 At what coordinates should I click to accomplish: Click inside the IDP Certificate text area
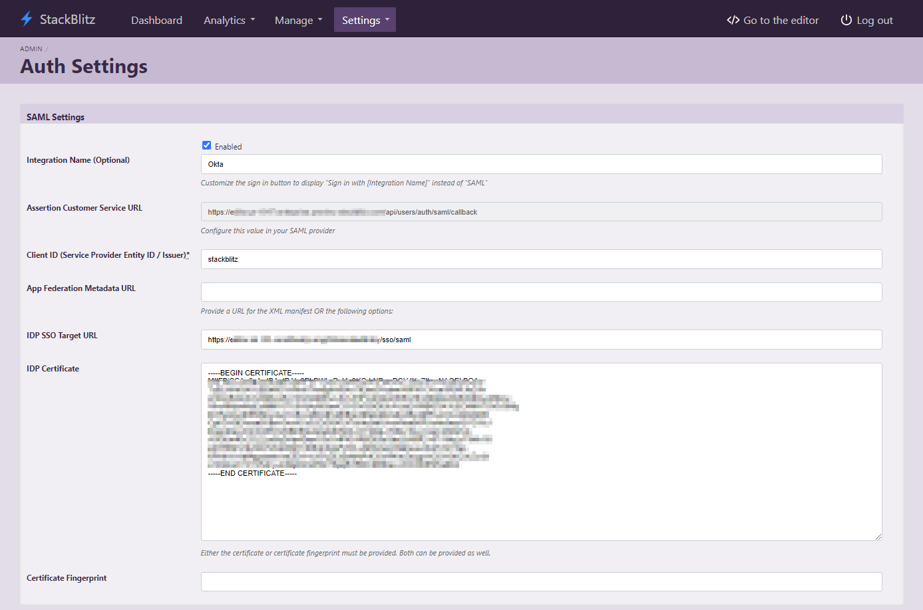point(541,451)
